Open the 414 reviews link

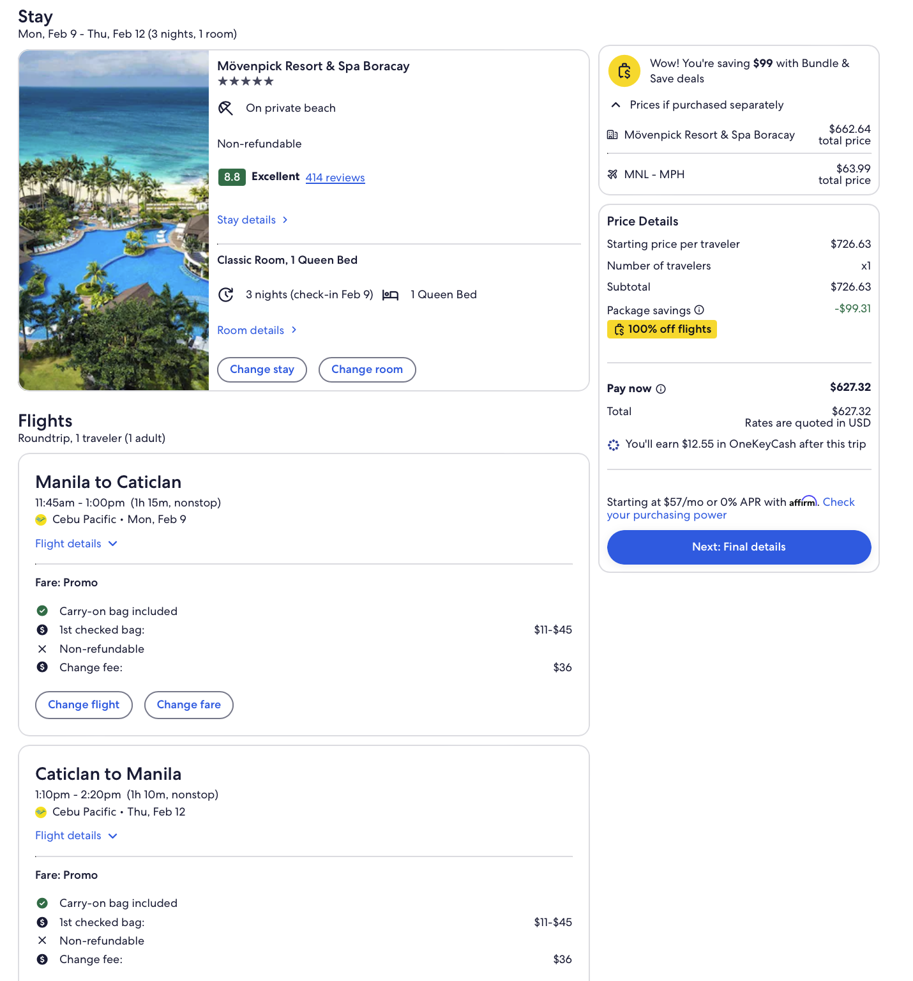(335, 178)
